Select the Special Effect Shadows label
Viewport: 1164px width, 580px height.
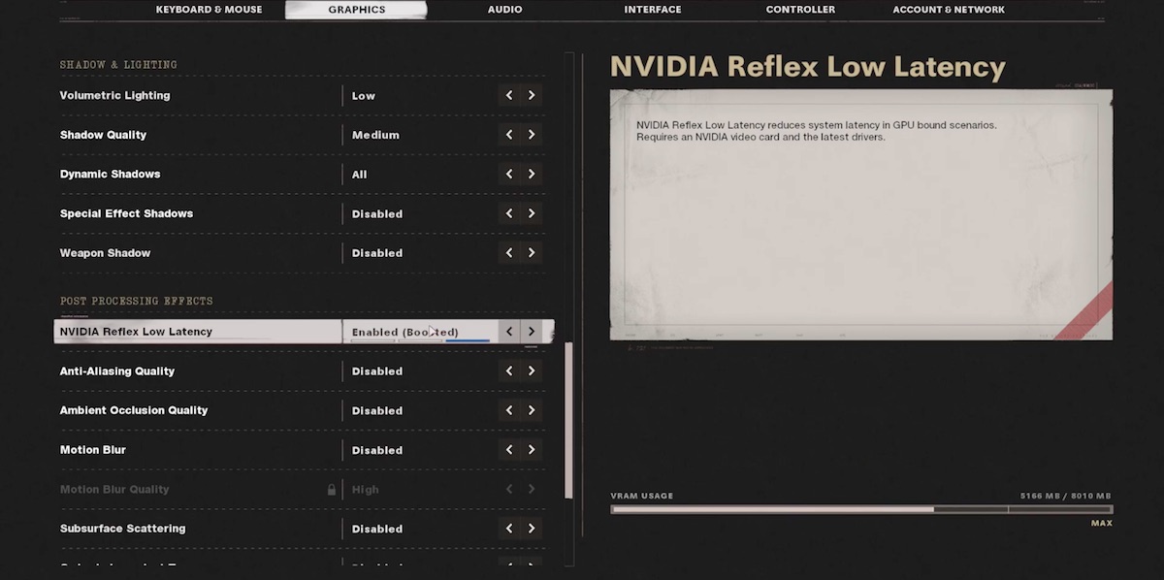coord(126,213)
